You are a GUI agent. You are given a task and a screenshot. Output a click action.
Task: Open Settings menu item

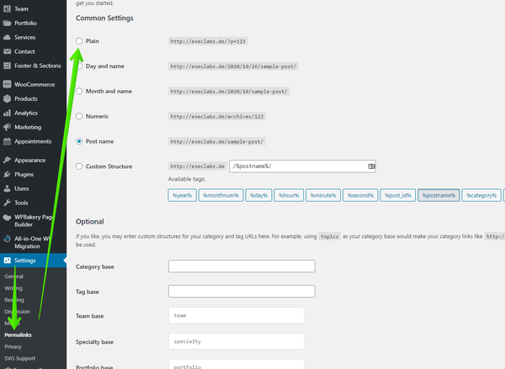[x=33, y=261]
